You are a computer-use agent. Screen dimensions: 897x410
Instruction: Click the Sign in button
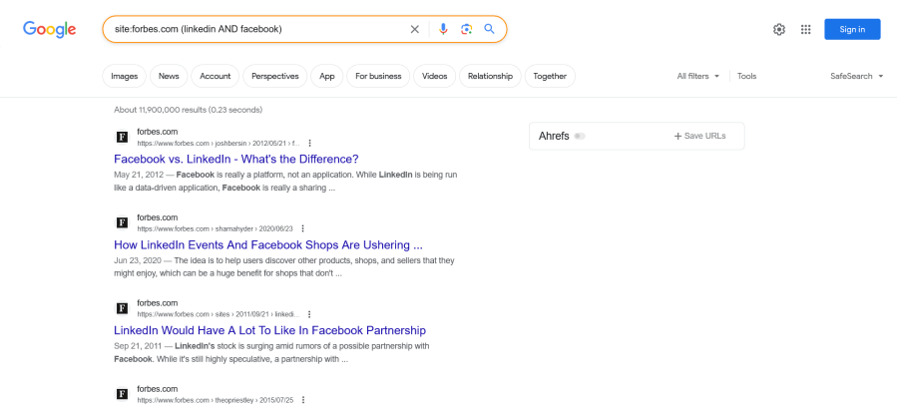pos(852,29)
